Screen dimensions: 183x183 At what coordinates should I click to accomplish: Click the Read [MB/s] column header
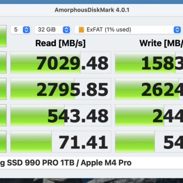[60, 43]
